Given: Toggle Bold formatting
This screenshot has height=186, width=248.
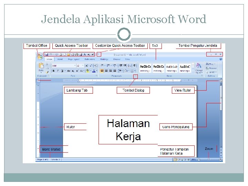Looking at the screenshot, I should click(x=54, y=71).
